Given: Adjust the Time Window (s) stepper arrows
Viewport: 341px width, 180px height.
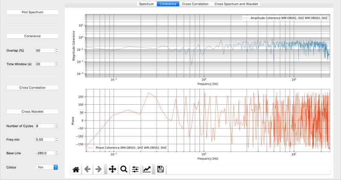Looking at the screenshot, I should 57,64.
